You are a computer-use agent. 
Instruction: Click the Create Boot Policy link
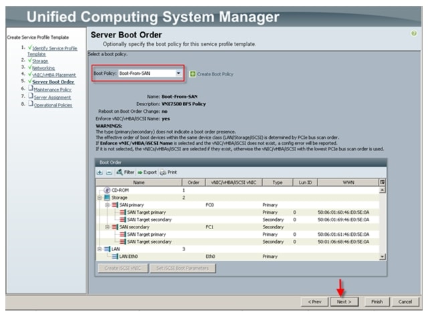[x=215, y=74]
